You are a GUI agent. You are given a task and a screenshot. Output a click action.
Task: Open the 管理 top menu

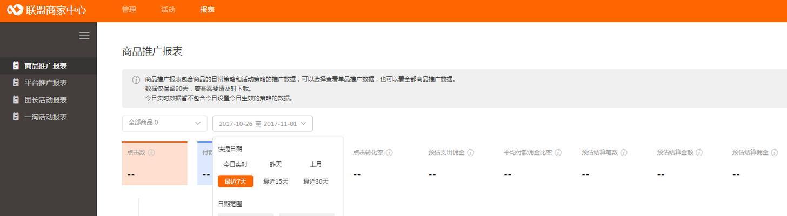coord(129,10)
